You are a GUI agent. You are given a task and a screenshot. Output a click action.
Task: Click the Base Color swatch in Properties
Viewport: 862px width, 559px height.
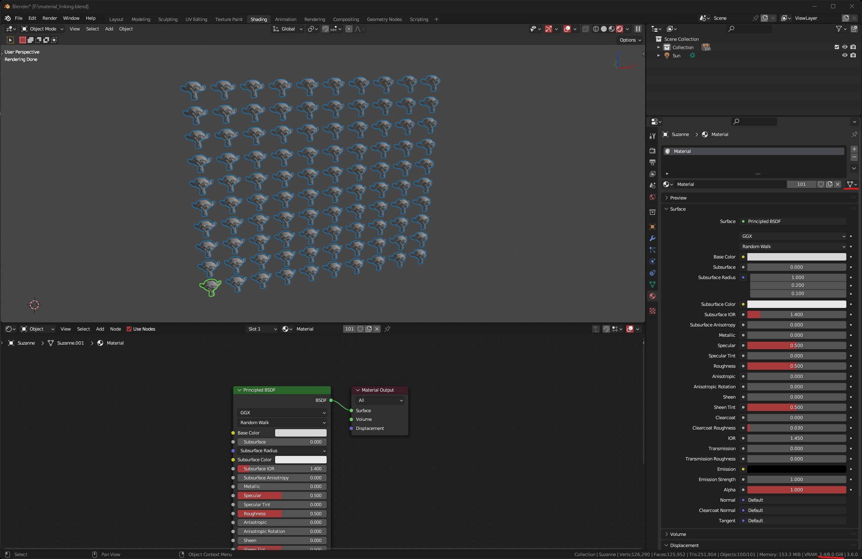(796, 257)
